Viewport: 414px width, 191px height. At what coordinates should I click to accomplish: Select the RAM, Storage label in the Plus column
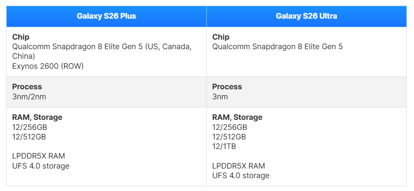click(37, 117)
